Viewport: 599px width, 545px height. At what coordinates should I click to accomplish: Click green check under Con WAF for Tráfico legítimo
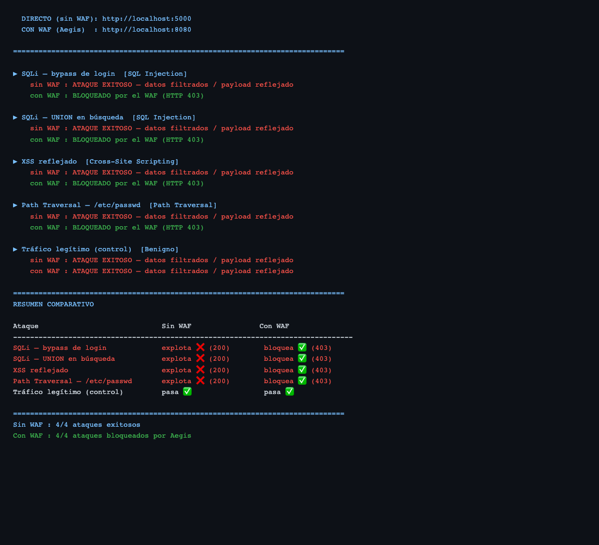click(x=290, y=392)
